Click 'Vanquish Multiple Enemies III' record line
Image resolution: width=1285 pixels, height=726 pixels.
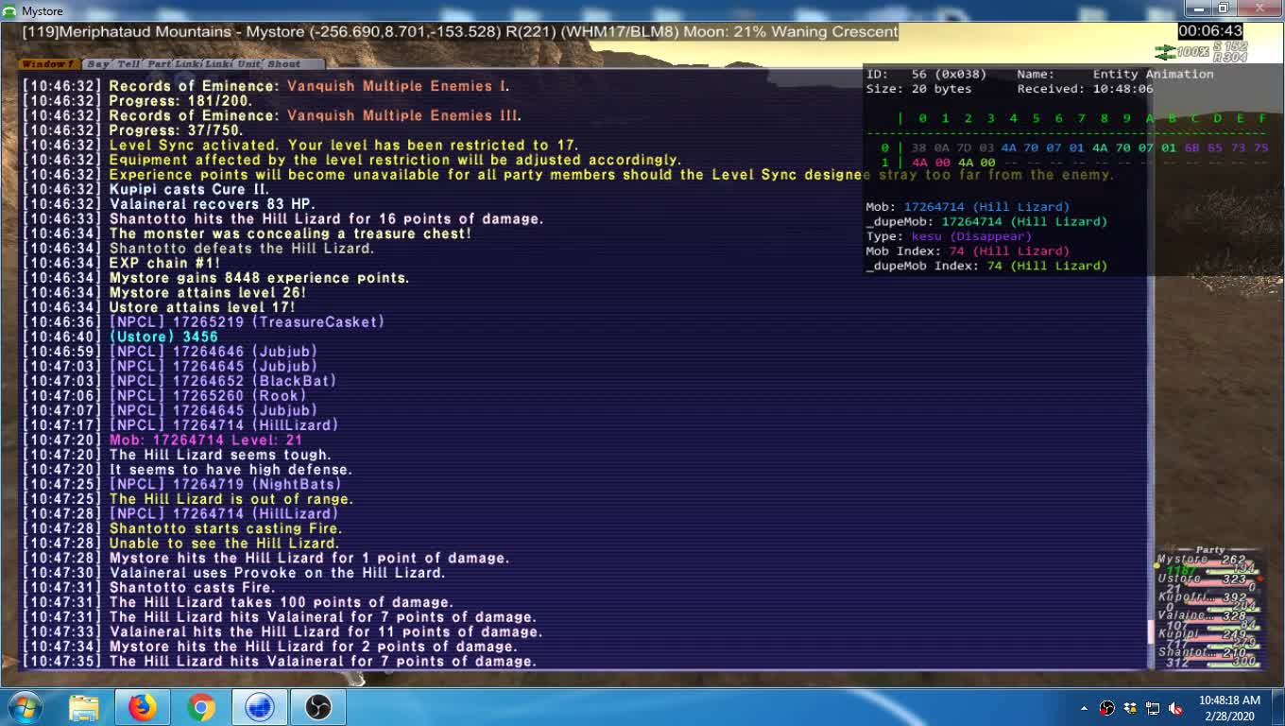click(272, 115)
